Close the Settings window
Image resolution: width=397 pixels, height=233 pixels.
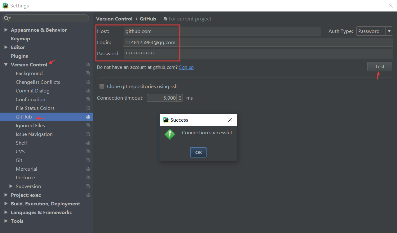pyautogui.click(x=391, y=6)
